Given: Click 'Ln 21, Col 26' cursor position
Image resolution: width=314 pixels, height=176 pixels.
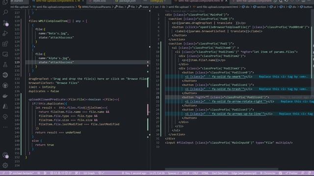Looking at the screenshot, I should click(x=157, y=173).
